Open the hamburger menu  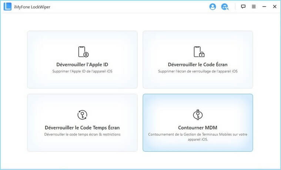[254, 7]
